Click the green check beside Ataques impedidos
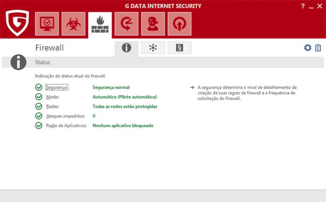 coord(39,116)
